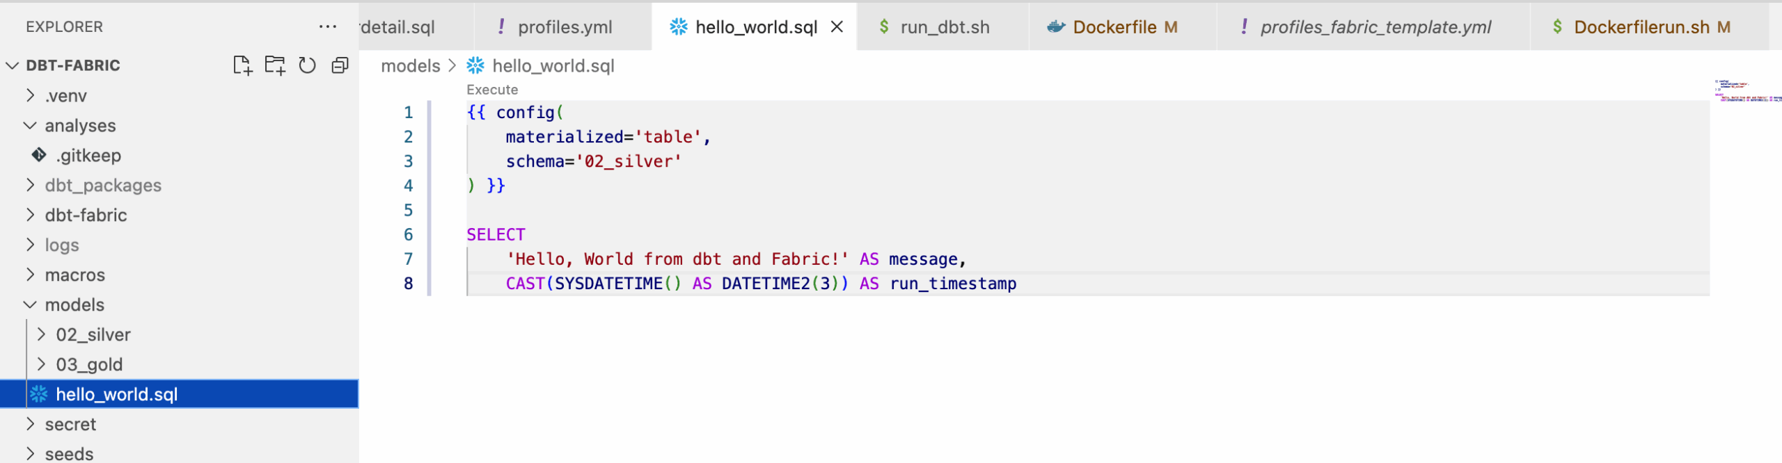
Task: Select the .gitkeep file in analyses
Action: point(88,156)
